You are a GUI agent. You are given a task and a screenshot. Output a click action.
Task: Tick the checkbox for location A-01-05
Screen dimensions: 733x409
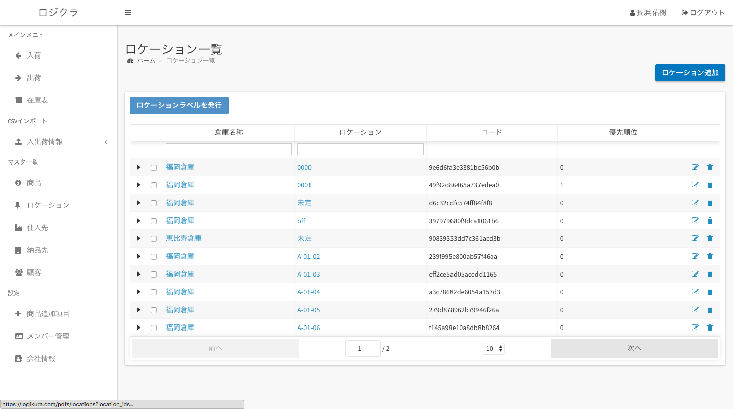click(x=154, y=310)
